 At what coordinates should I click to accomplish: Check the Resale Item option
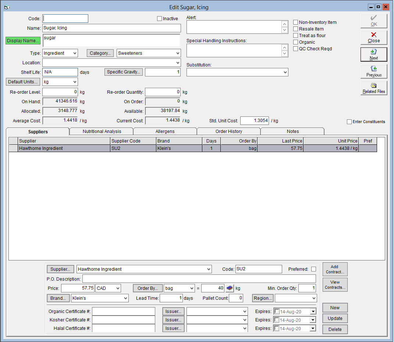[x=296, y=29]
